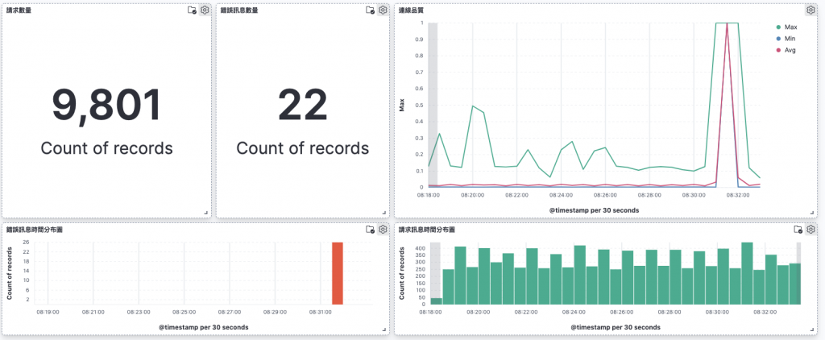Screen dimensions: 825x340
Task: Open gear menu of 錯誤訊息數量 panel
Action: click(x=383, y=10)
